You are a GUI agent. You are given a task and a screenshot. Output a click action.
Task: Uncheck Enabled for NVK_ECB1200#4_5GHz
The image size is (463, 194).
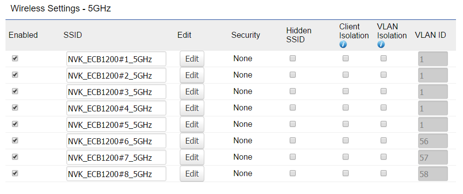pos(15,108)
